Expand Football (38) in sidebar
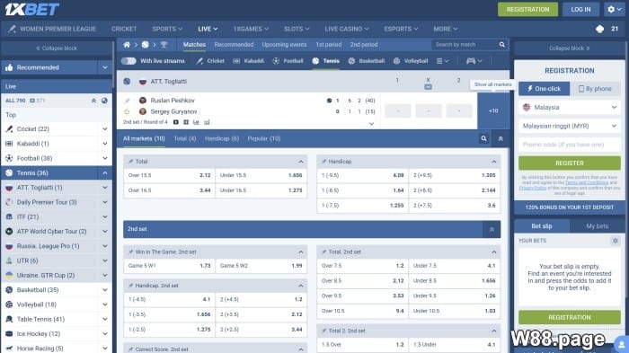The image size is (629, 353). pos(105,158)
